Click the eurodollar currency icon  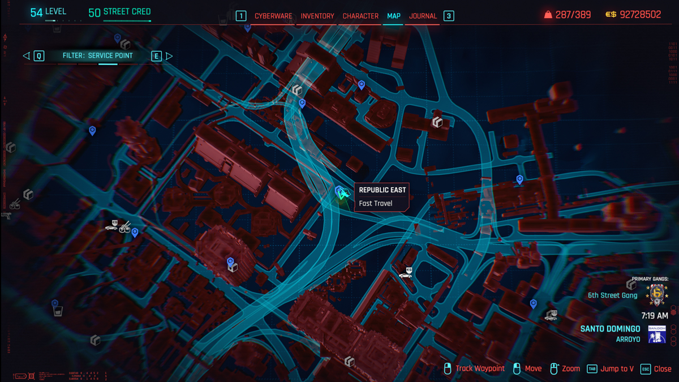point(611,15)
